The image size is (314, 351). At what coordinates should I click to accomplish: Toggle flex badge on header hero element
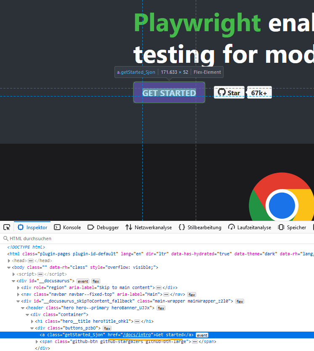coord(161,308)
